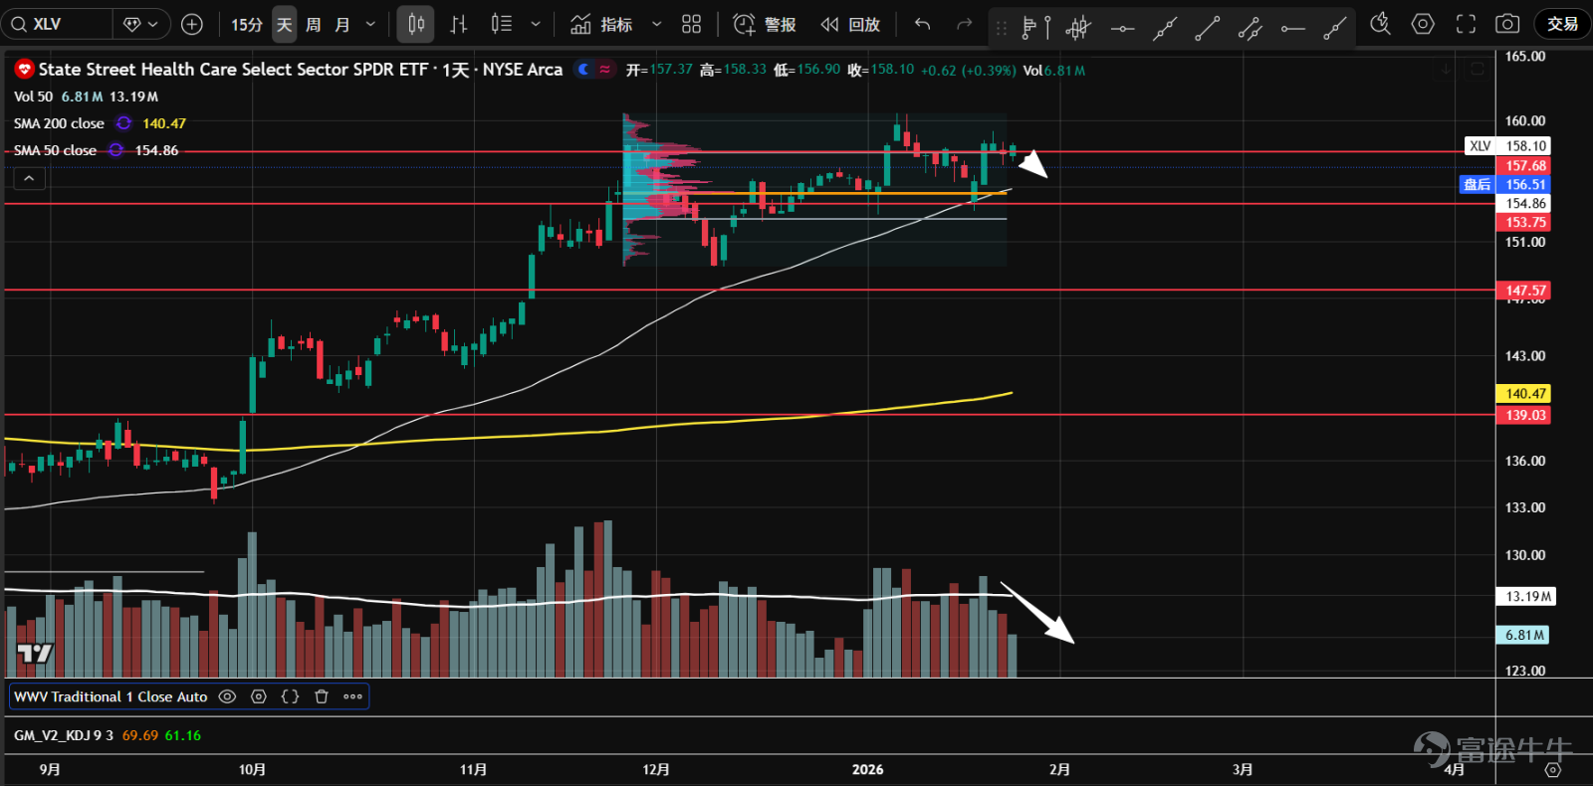The height and width of the screenshot is (786, 1593).
Task: Select the 天 daily timeframe
Action: (x=285, y=24)
